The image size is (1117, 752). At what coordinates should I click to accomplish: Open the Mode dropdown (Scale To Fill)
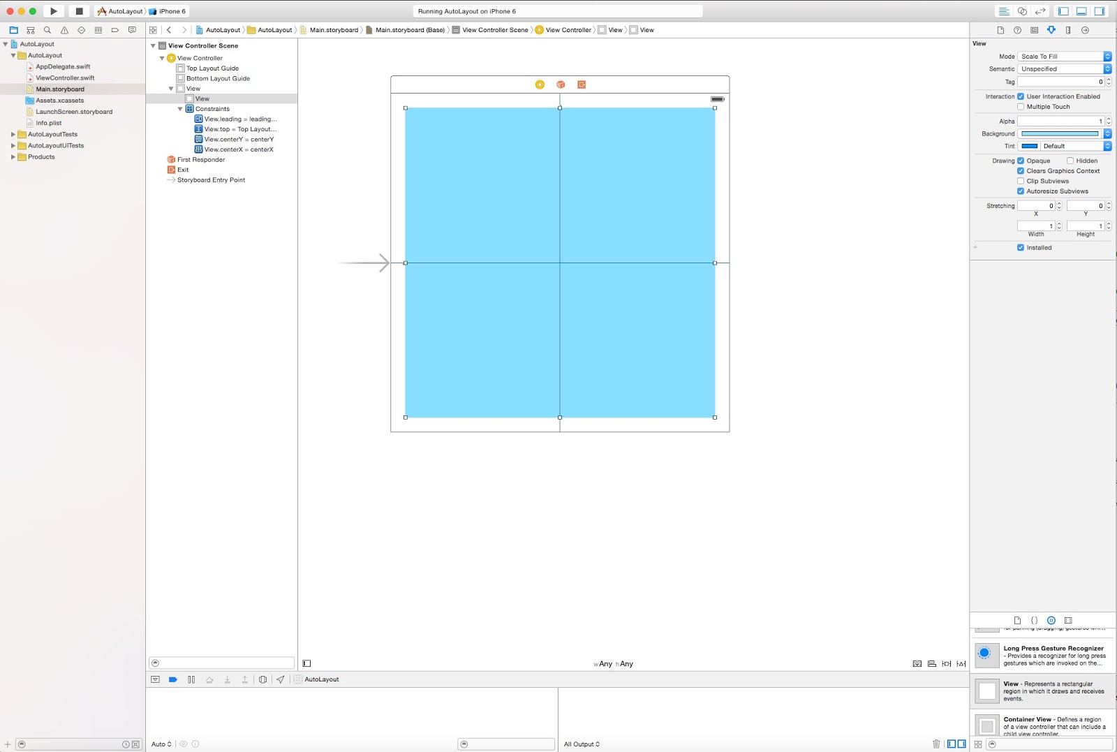[x=1064, y=57]
